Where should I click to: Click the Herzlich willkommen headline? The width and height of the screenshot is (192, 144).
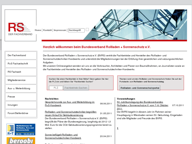[97, 47]
